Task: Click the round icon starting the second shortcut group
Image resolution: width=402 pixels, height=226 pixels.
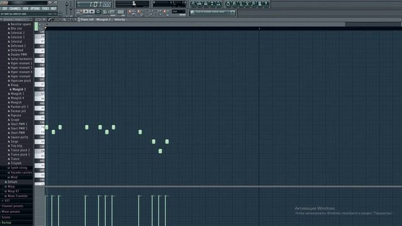Action: pos(227,4)
